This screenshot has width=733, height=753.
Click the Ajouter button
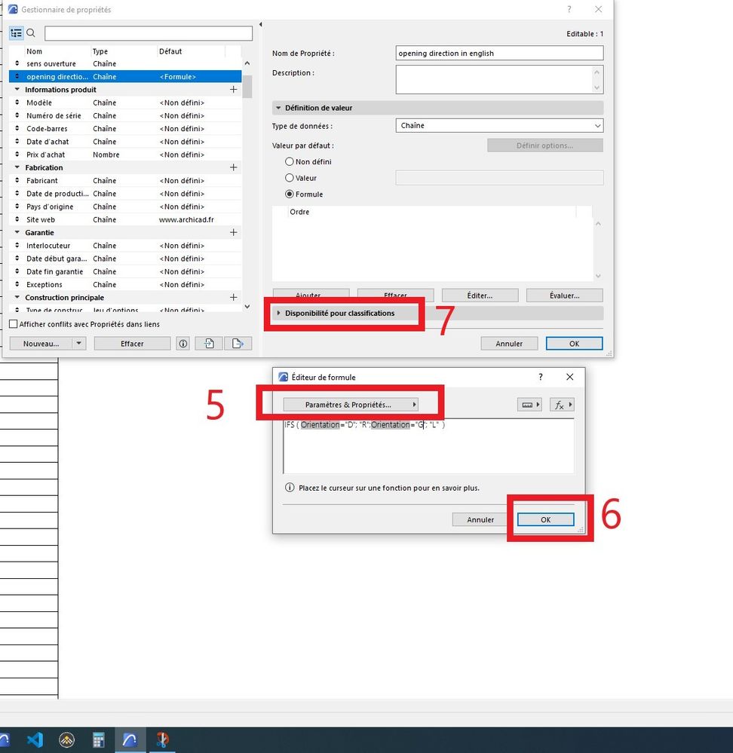coord(311,295)
